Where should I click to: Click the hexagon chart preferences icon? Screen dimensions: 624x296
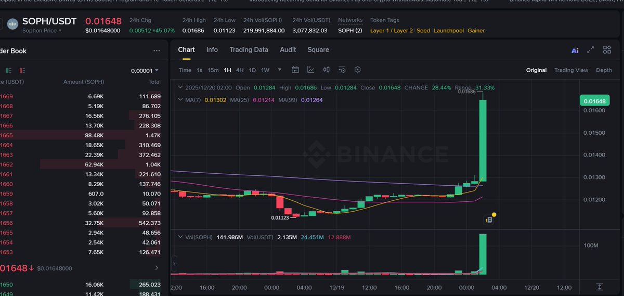click(x=358, y=70)
